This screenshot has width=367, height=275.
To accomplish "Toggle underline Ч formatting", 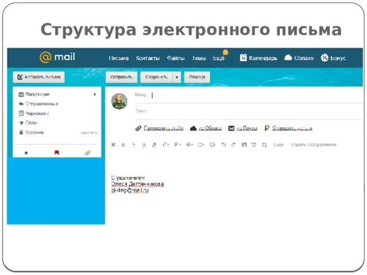I will click(x=134, y=145).
